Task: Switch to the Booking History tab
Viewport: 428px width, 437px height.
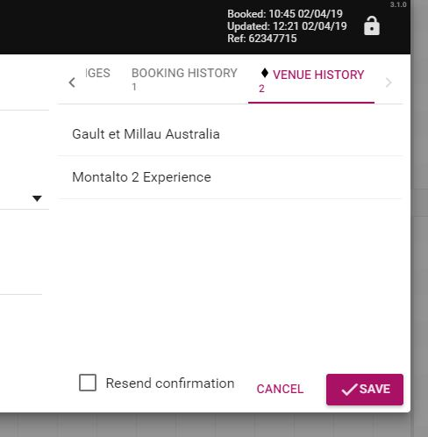Action: click(x=184, y=79)
